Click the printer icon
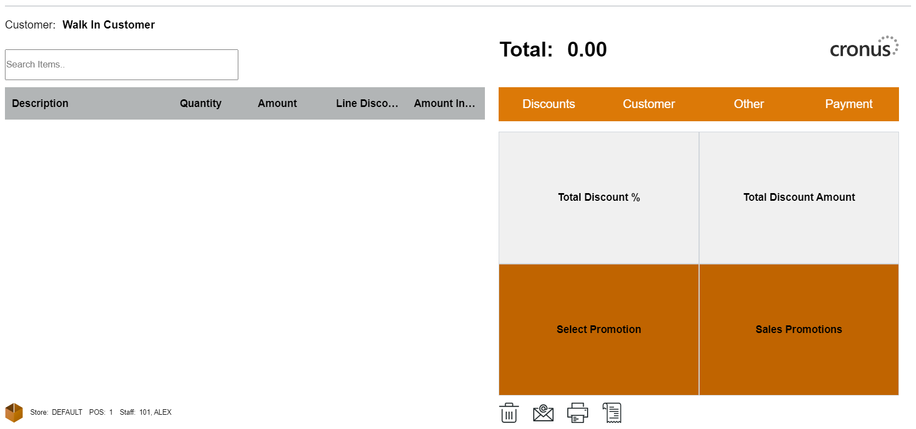 click(577, 413)
